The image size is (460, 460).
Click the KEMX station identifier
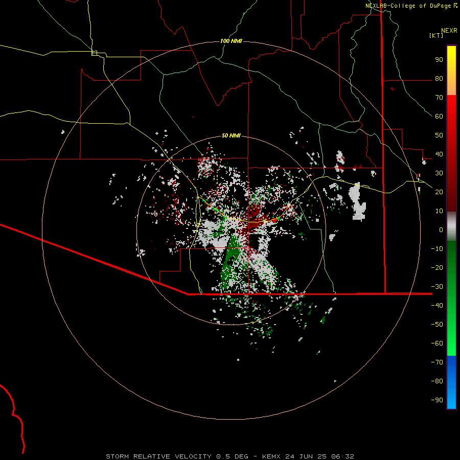271,456
